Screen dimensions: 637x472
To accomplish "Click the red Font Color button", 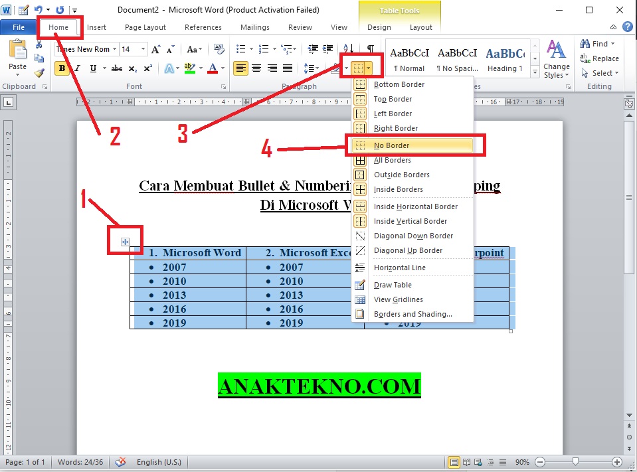I will [213, 68].
